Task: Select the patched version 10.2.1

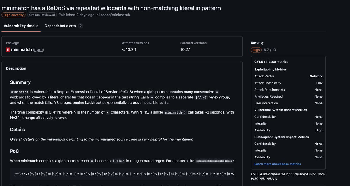Action: pyautogui.click(x=185, y=50)
